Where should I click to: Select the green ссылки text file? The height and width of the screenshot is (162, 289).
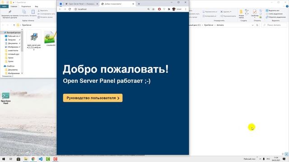[x=50, y=39]
